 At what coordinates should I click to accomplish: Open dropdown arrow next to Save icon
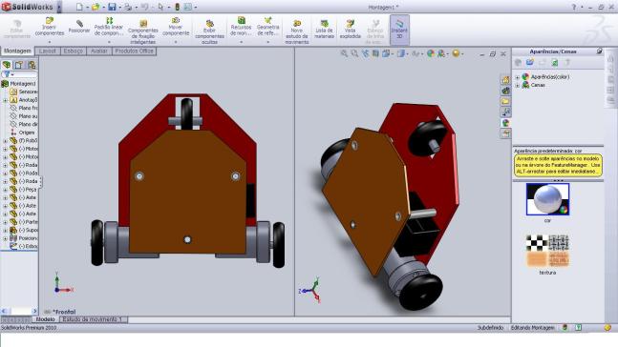119,8
